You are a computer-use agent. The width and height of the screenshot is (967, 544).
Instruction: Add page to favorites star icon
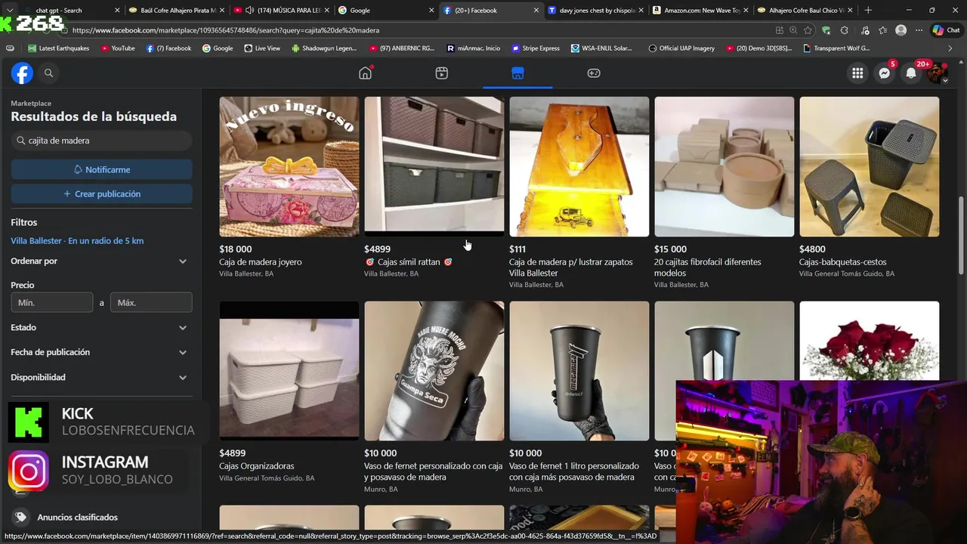[808, 30]
